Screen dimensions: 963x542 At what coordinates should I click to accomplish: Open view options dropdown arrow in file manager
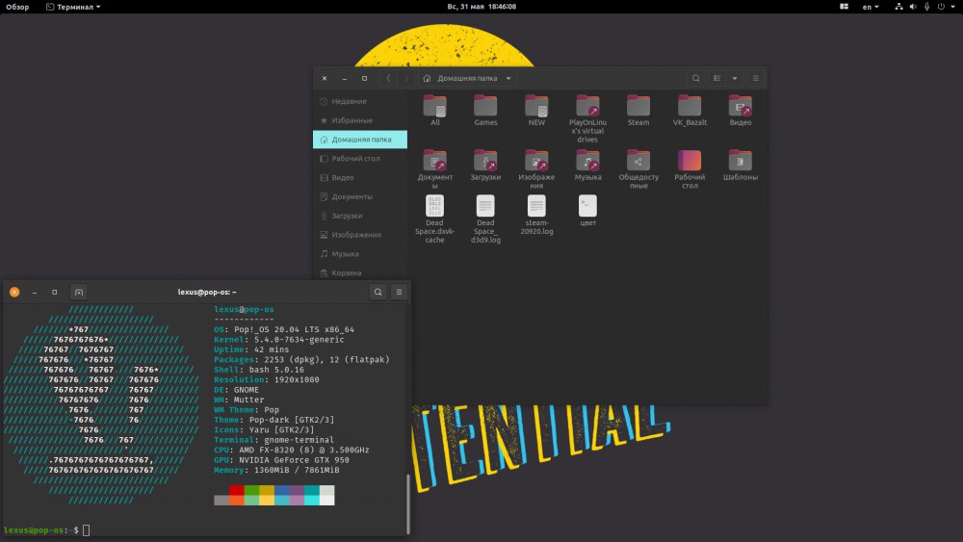click(x=735, y=78)
